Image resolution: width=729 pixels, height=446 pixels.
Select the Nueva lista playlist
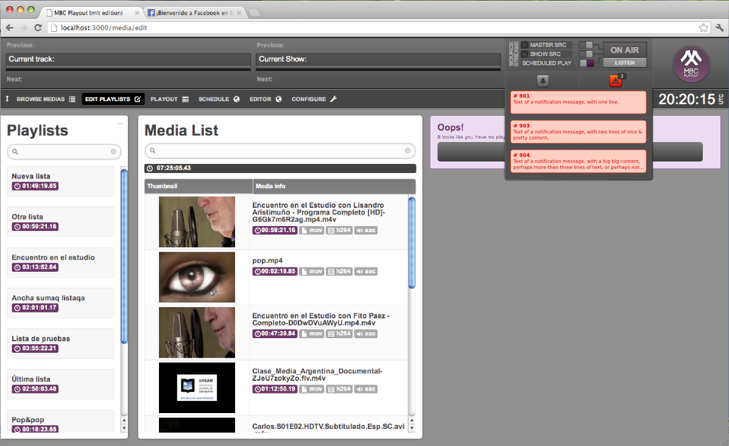click(x=60, y=181)
